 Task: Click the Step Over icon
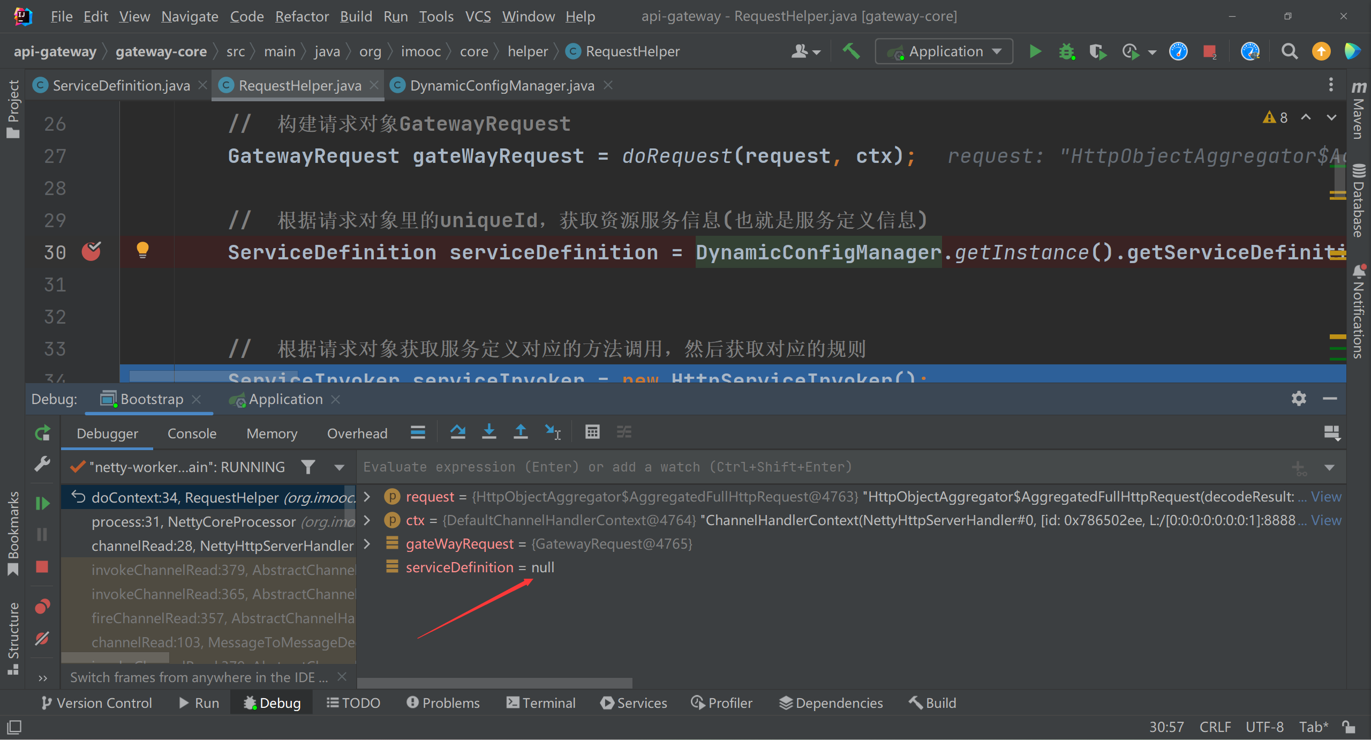(x=458, y=432)
